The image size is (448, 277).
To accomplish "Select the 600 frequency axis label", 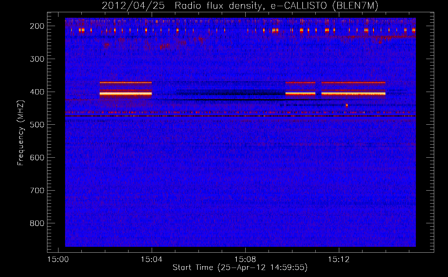I will 37,158.
